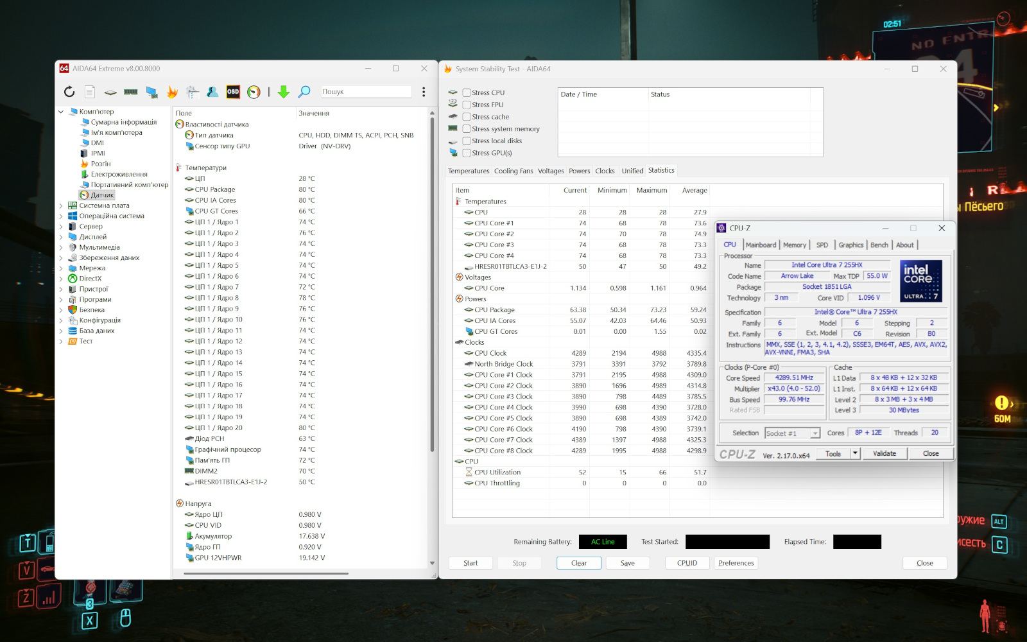Tick the Stress FPU checkbox
This screenshot has width=1027, height=642.
click(x=467, y=105)
